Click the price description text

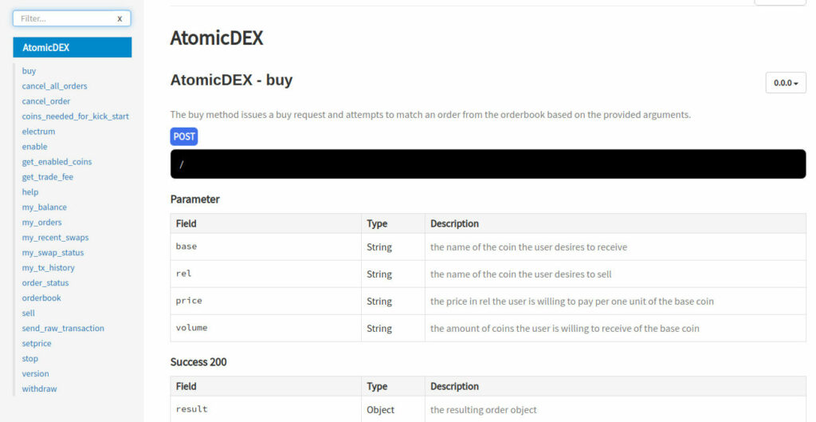572,301
